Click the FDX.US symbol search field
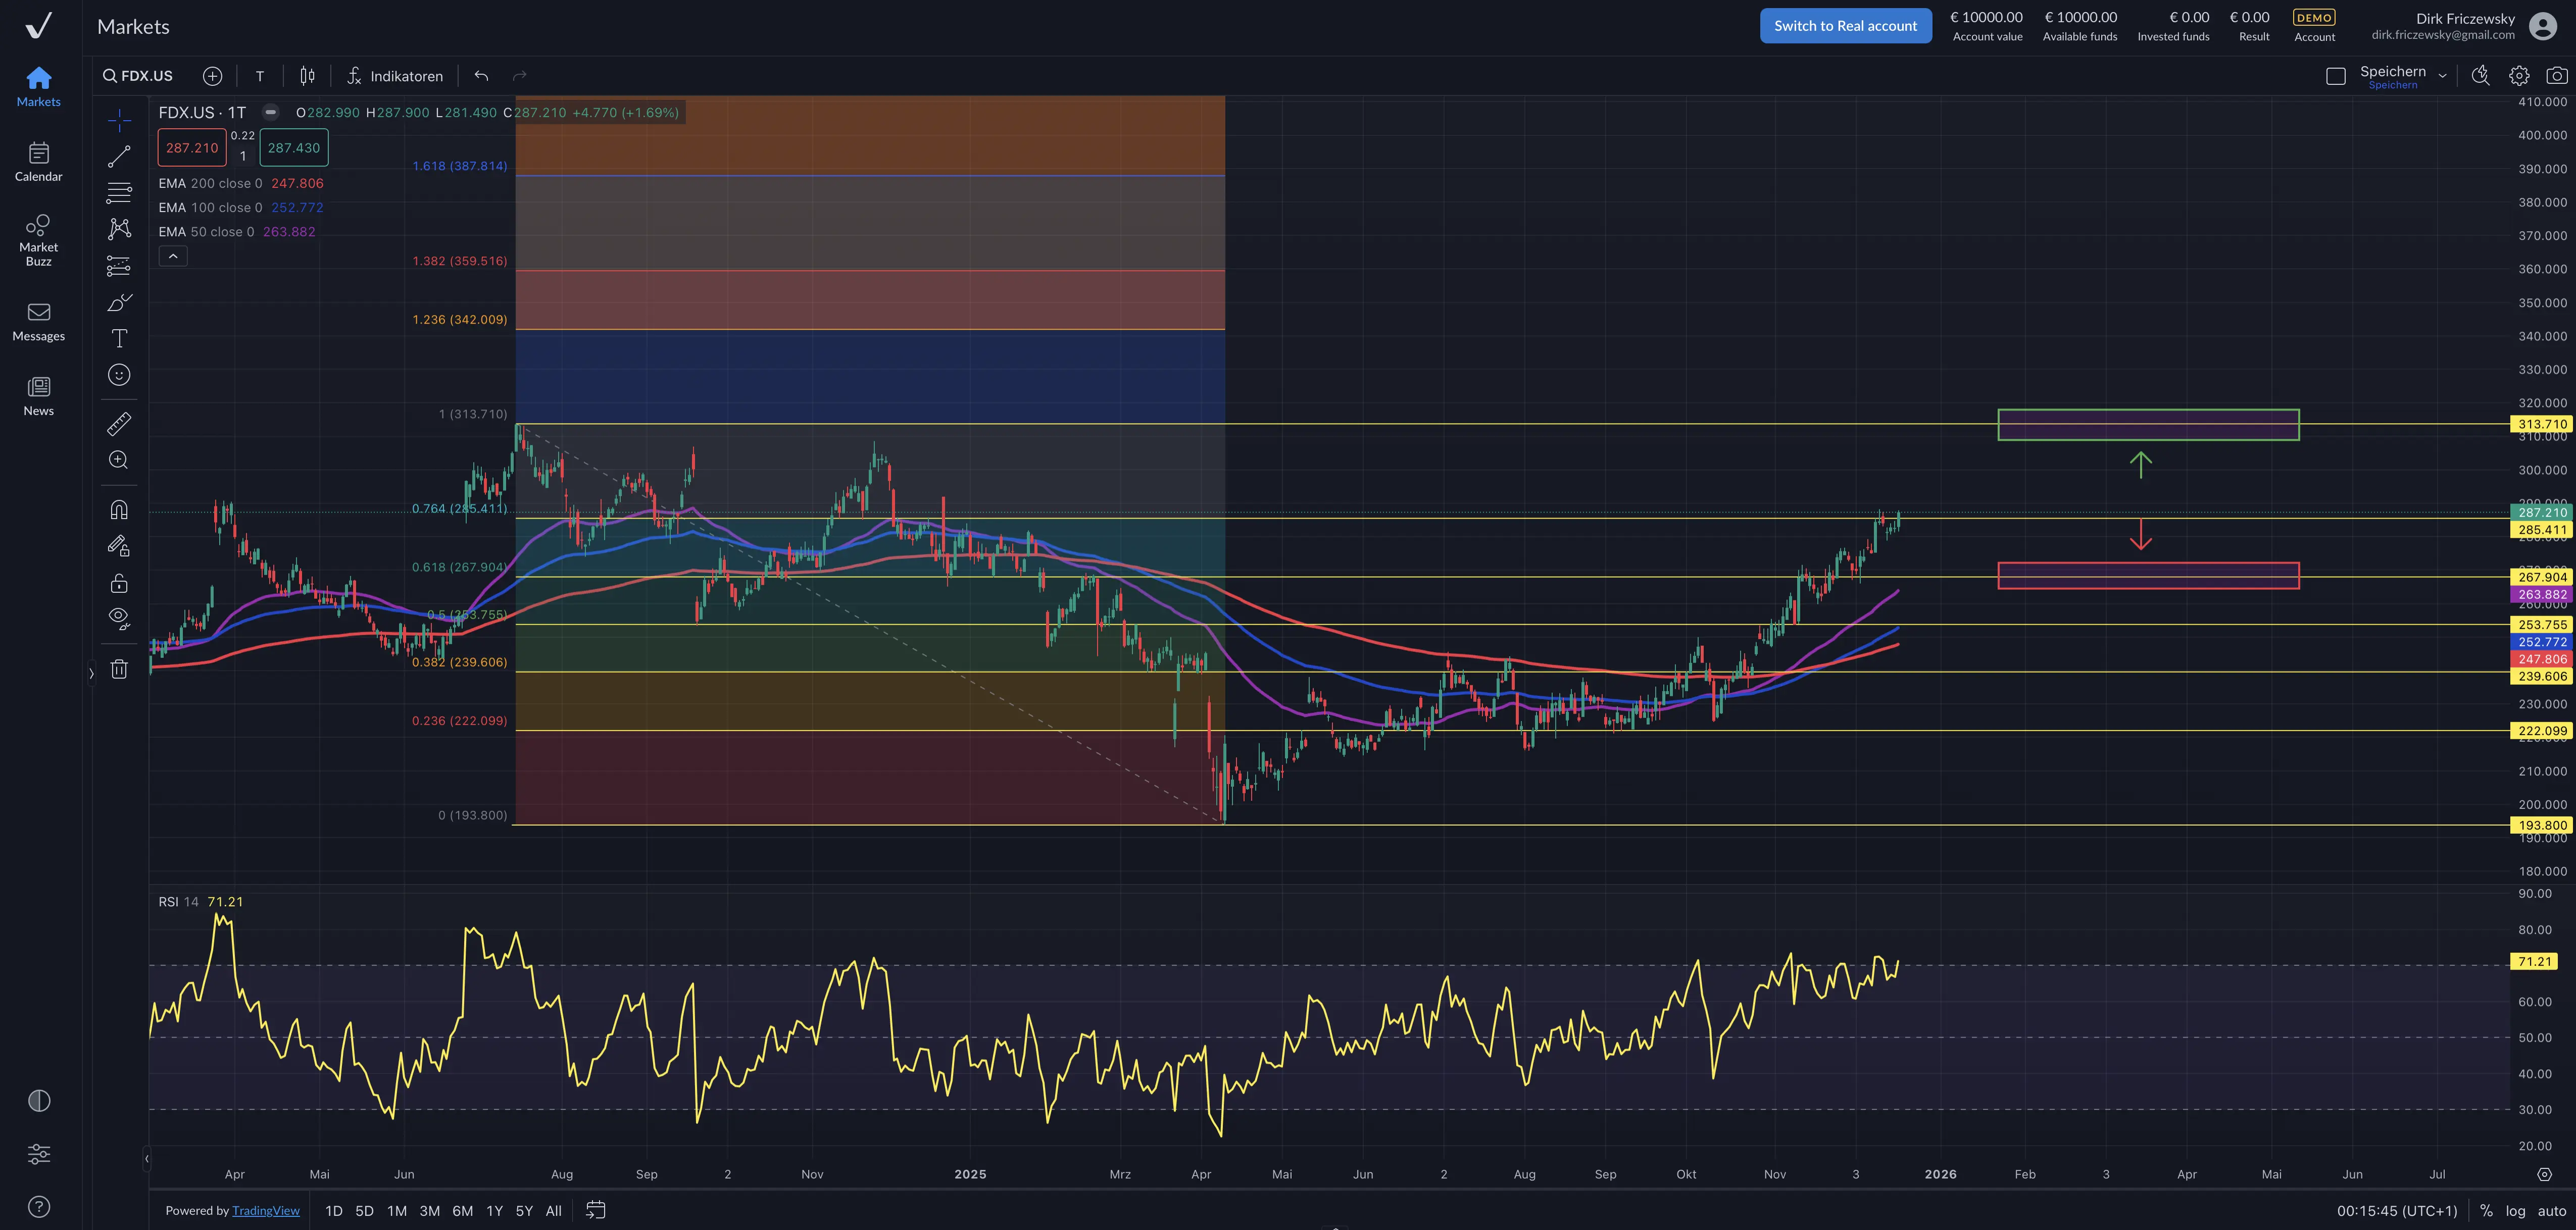The image size is (2576, 1230). (139, 76)
